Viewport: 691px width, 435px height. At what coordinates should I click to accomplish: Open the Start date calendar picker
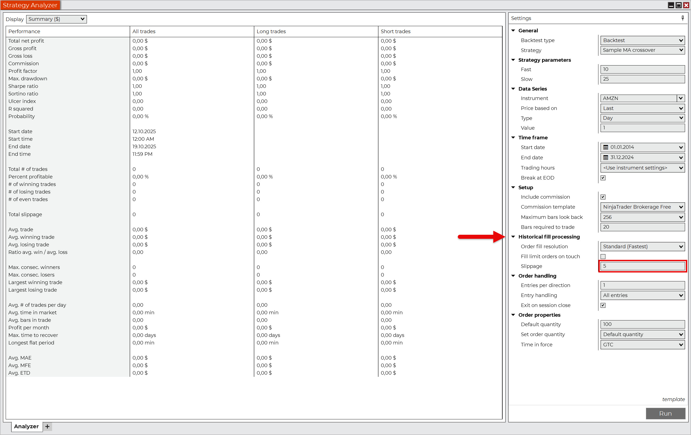click(605, 147)
